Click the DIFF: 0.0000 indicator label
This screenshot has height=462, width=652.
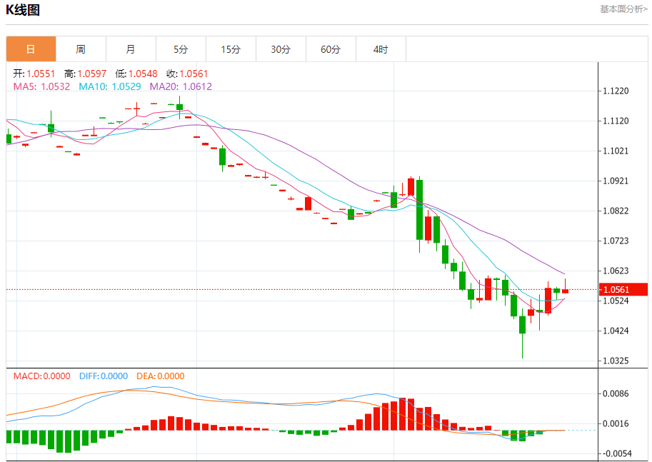[x=104, y=376]
